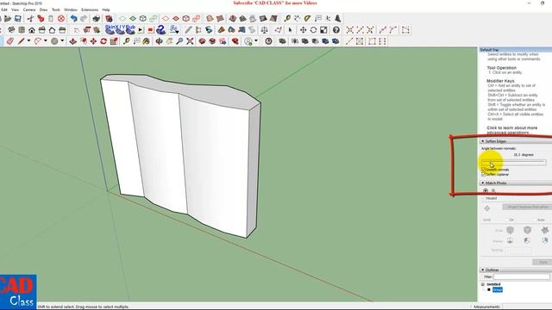Select the Rotate tool
The width and height of the screenshot is (552, 310).
[x=103, y=41]
